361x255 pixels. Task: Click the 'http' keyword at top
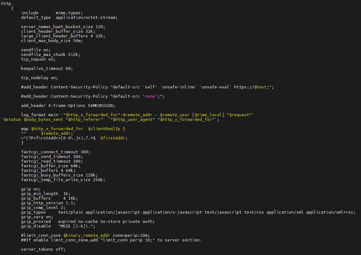pos(6,3)
